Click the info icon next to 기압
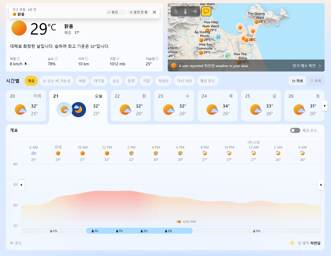Image resolution: width=331 pixels, height=256 pixels. [118, 58]
